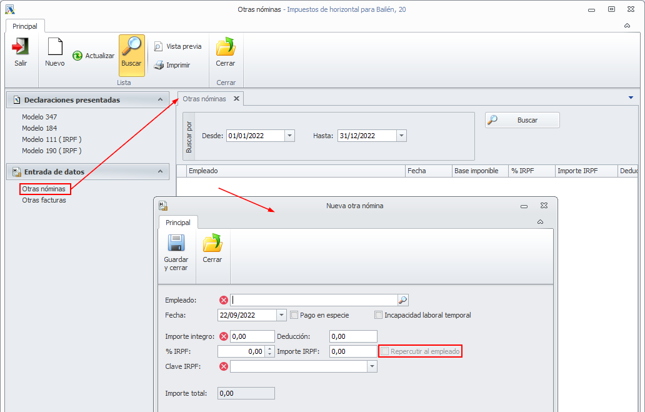The image size is (645, 412).
Task: Open Vista previa print preview
Action: click(x=158, y=47)
